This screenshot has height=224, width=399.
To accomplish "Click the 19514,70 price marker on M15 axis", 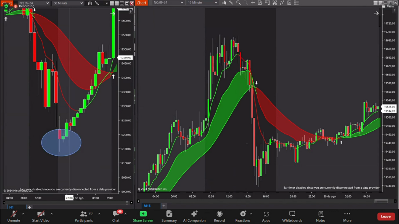I will [389, 111].
